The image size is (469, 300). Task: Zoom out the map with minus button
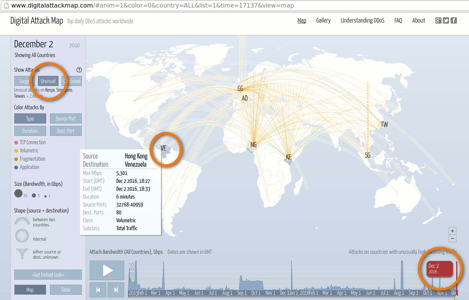pos(452,238)
